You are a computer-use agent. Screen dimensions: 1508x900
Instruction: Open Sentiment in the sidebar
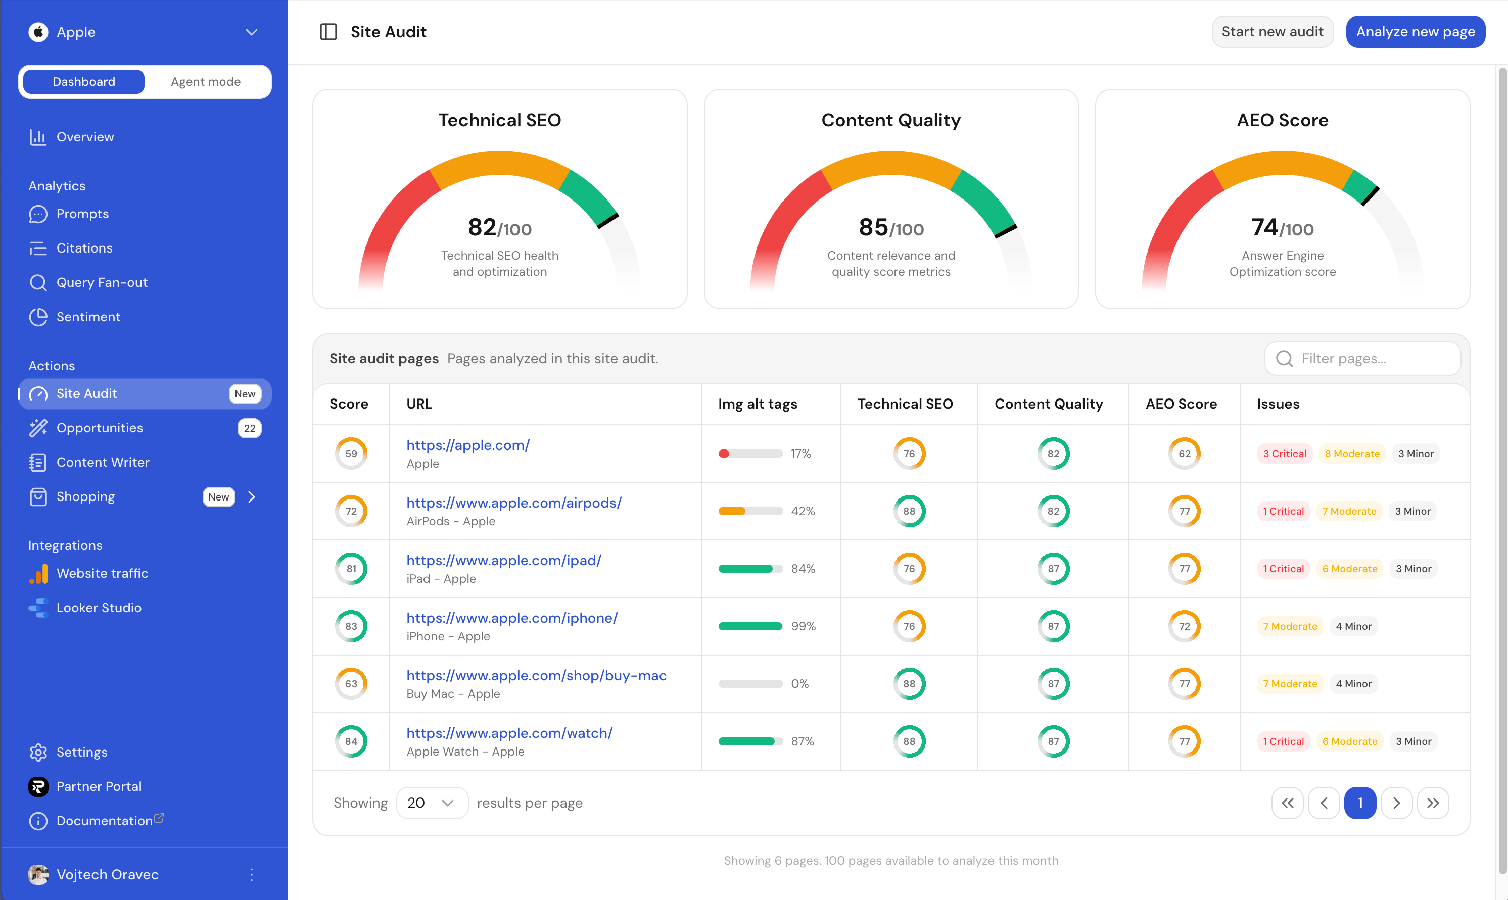tap(145, 317)
